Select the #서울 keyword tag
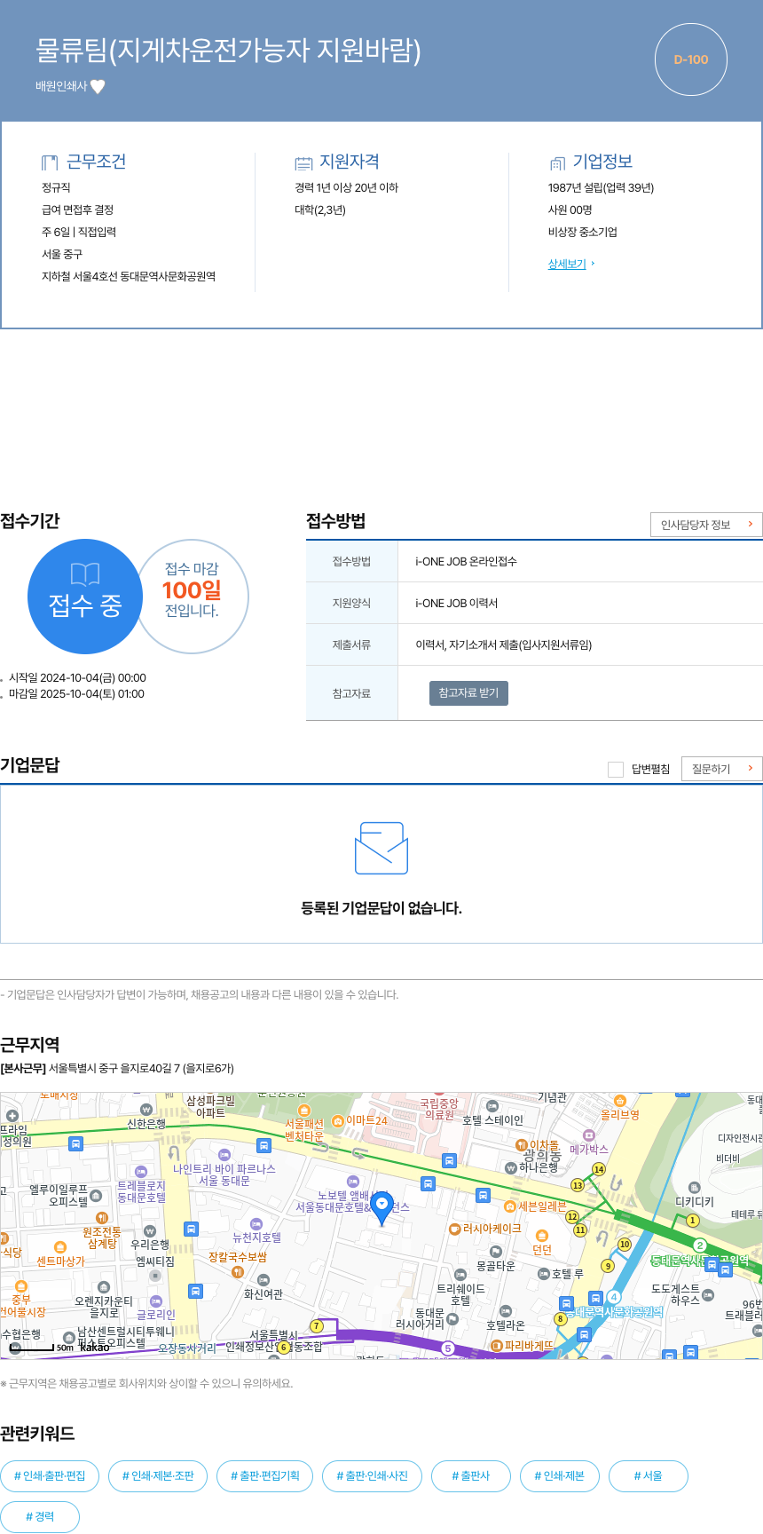763x1534 pixels. (x=649, y=1476)
